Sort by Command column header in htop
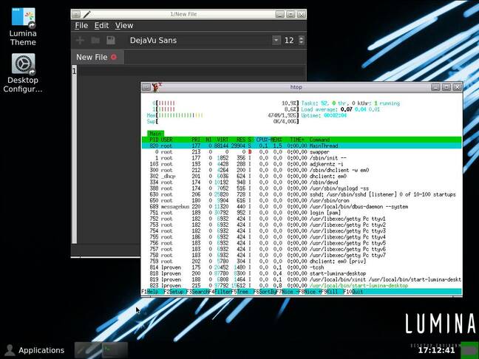 [319, 140]
